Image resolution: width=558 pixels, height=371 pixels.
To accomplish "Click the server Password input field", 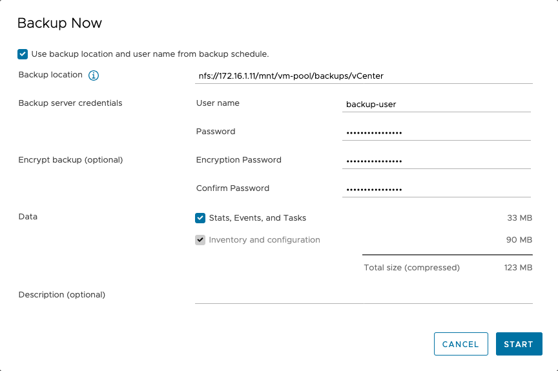I will (437, 132).
